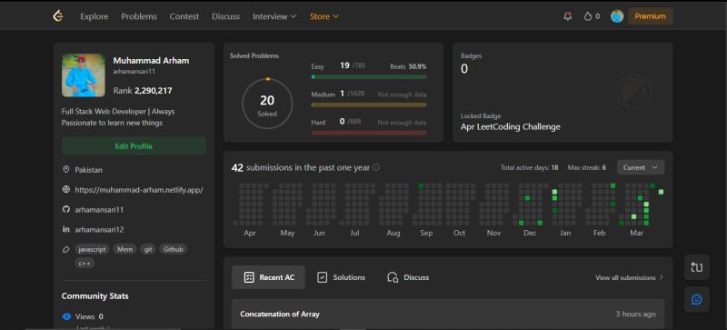Click the swap arrows floating icon
This screenshot has width=727, height=330.
tap(696, 267)
